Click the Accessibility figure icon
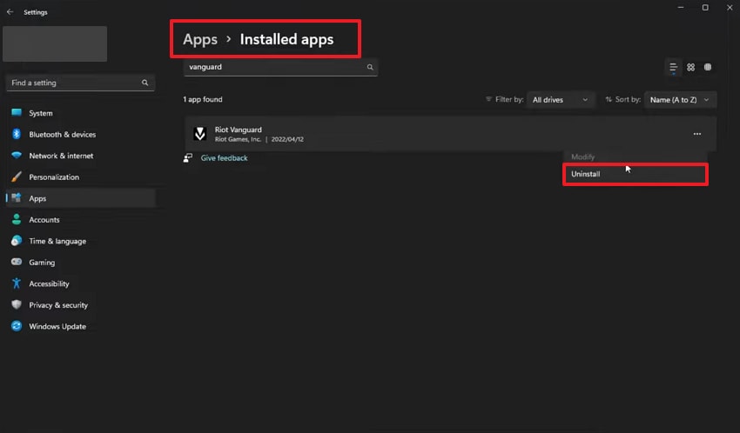The width and height of the screenshot is (740, 433). [17, 283]
